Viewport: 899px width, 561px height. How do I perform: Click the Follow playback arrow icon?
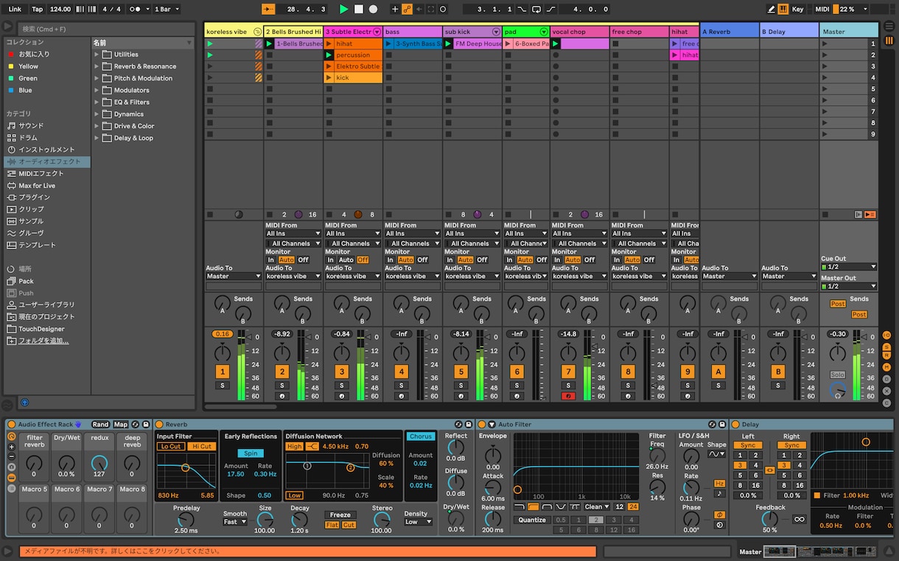269,9
